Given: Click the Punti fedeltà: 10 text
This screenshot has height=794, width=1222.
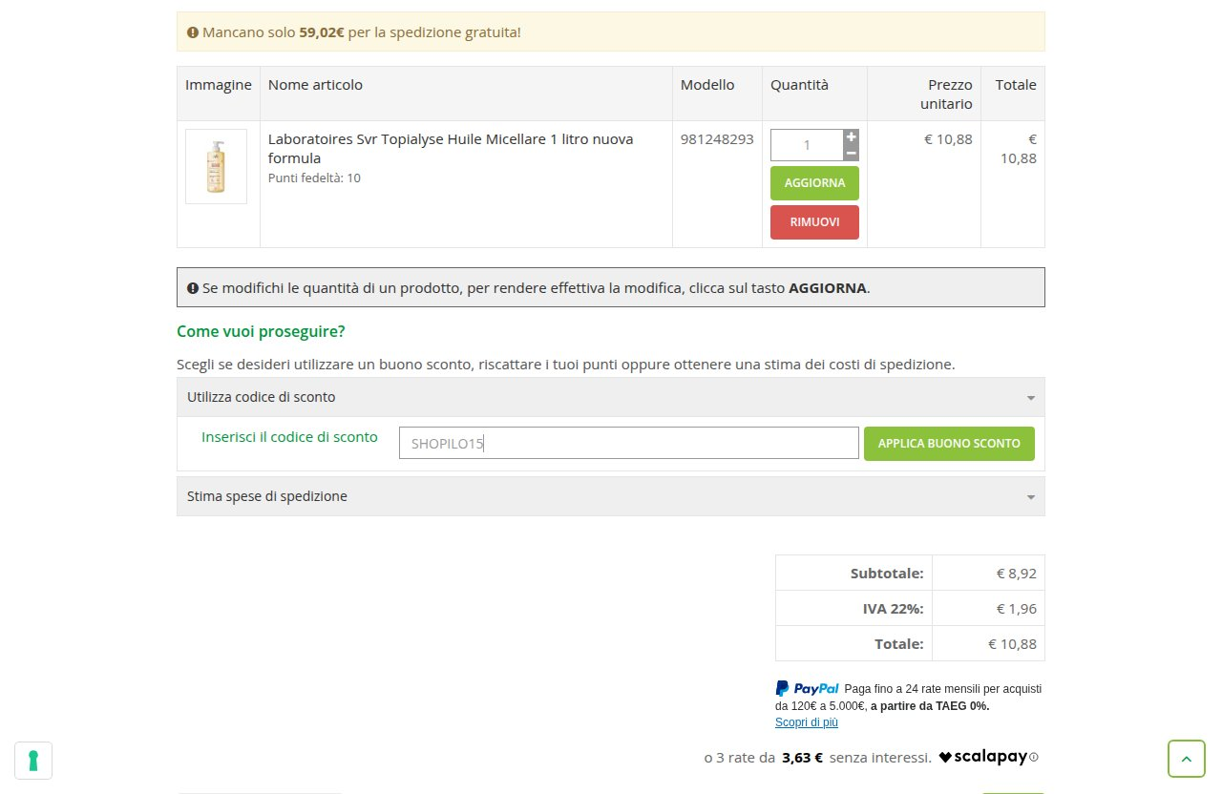Looking at the screenshot, I should (314, 178).
